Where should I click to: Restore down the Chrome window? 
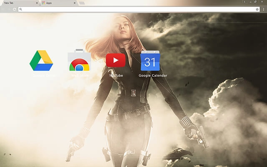coord(255,2)
